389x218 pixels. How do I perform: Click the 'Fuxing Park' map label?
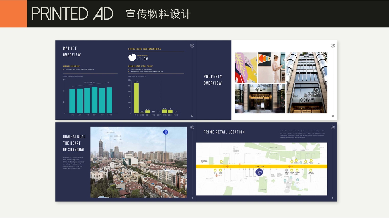tap(263, 190)
